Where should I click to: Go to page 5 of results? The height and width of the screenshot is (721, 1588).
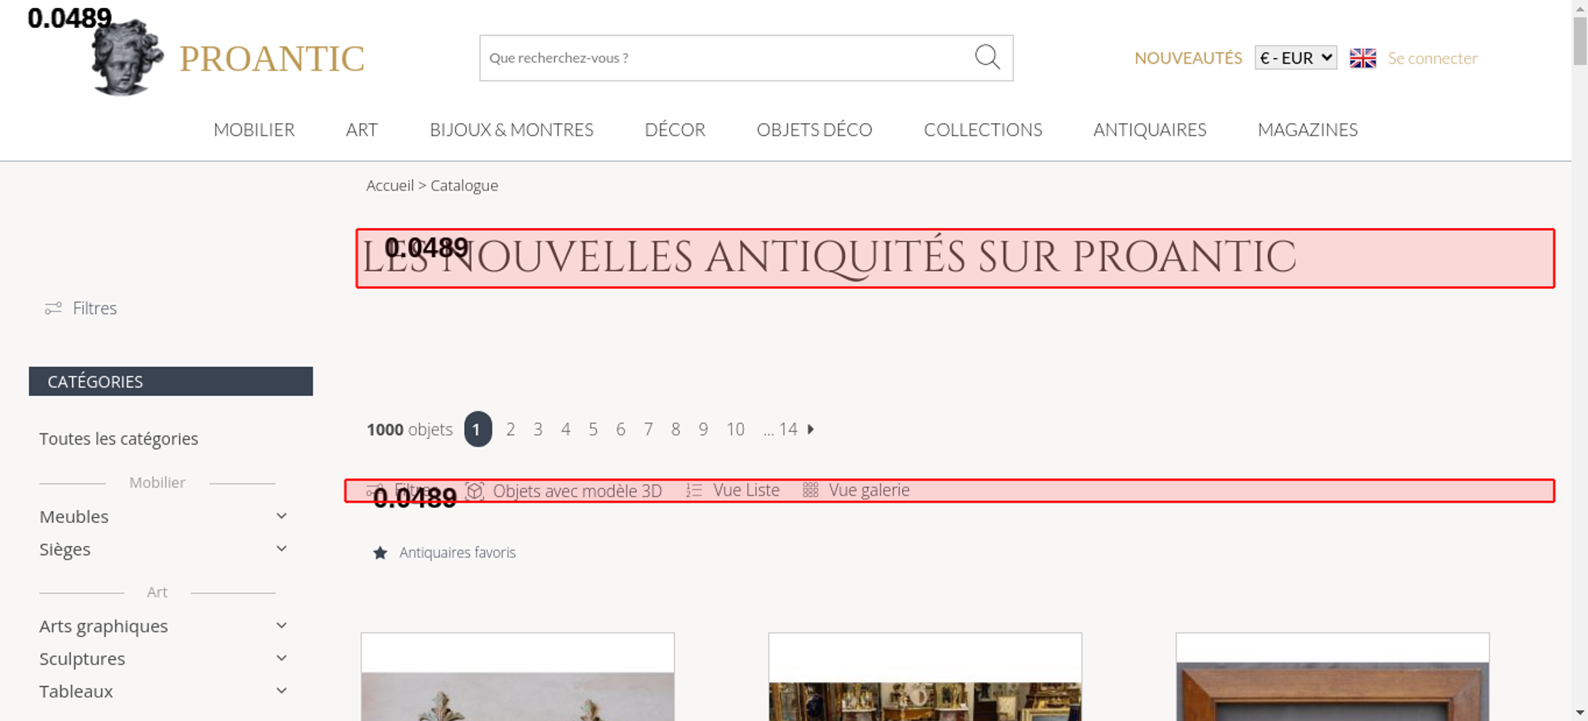point(593,430)
